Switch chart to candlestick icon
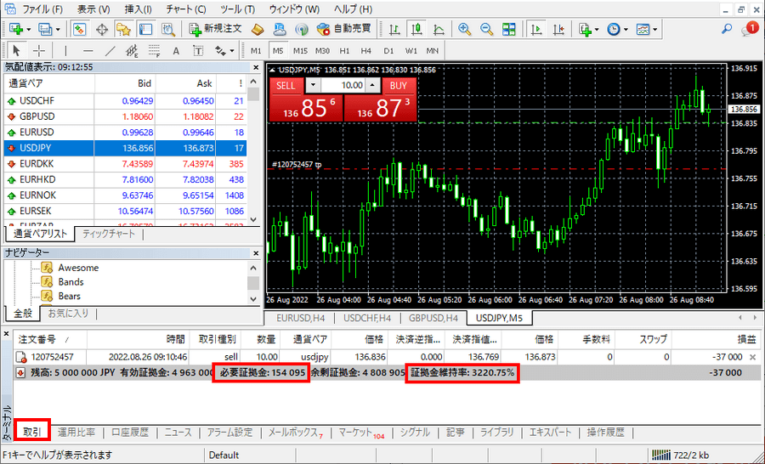Screen dimensions: 765x464 click(x=416, y=29)
